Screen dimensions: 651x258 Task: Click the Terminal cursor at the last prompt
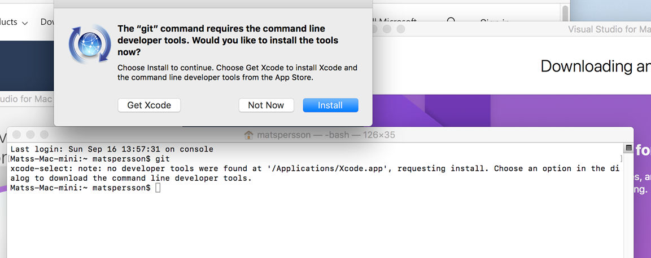click(158, 188)
